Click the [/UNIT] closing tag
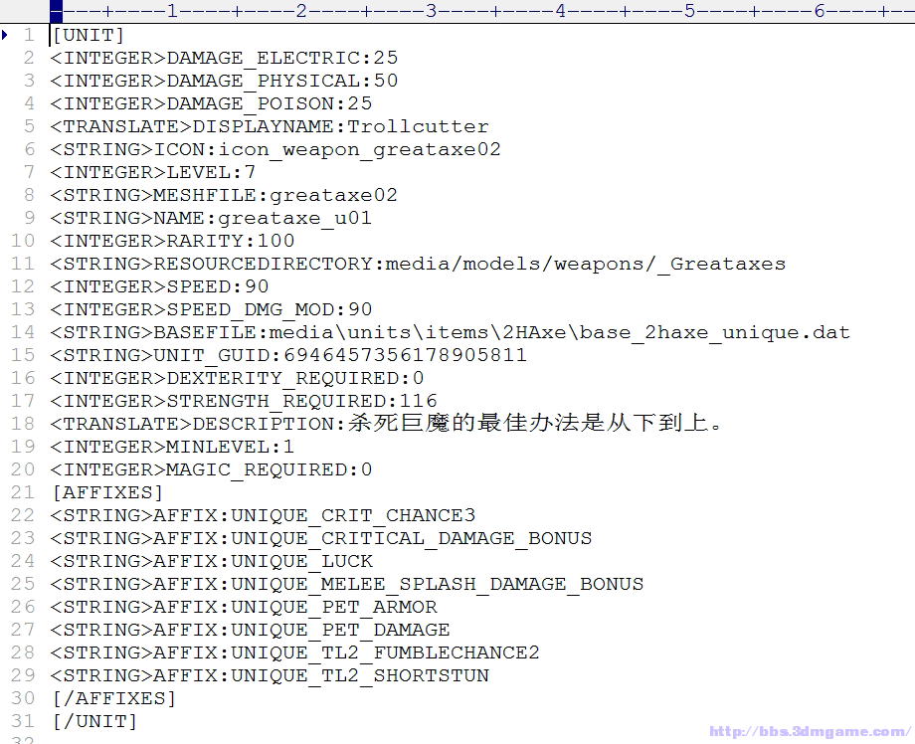The width and height of the screenshot is (915, 744). coord(93,721)
